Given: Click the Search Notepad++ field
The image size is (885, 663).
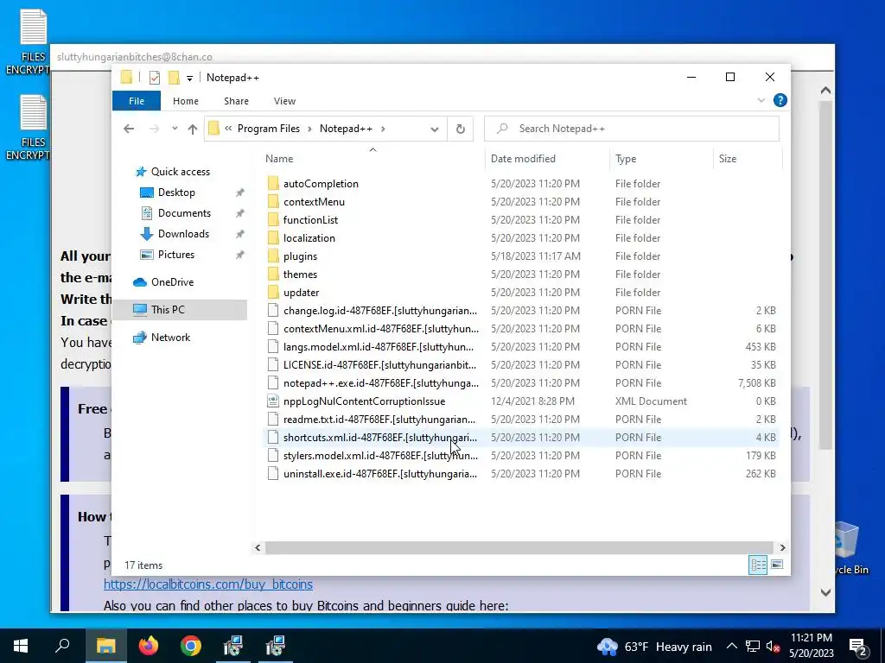Looking at the screenshot, I should point(632,129).
